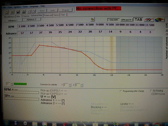Image resolution: width=168 pixels, height=126 pixels.
Task: Select the Advance 2 sub-tab
Action: click(x=31, y=19)
